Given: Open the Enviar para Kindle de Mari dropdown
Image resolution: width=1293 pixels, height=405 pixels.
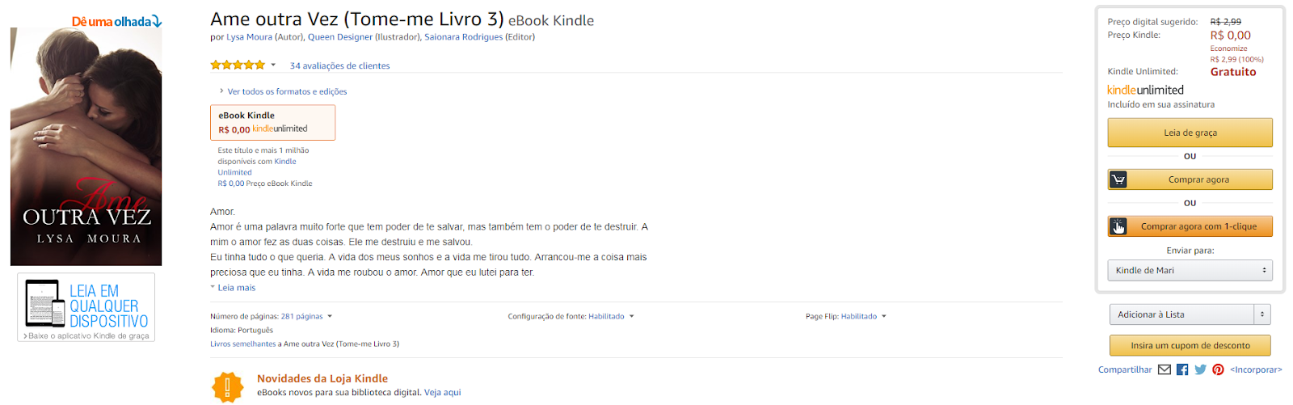Looking at the screenshot, I should pyautogui.click(x=1190, y=270).
